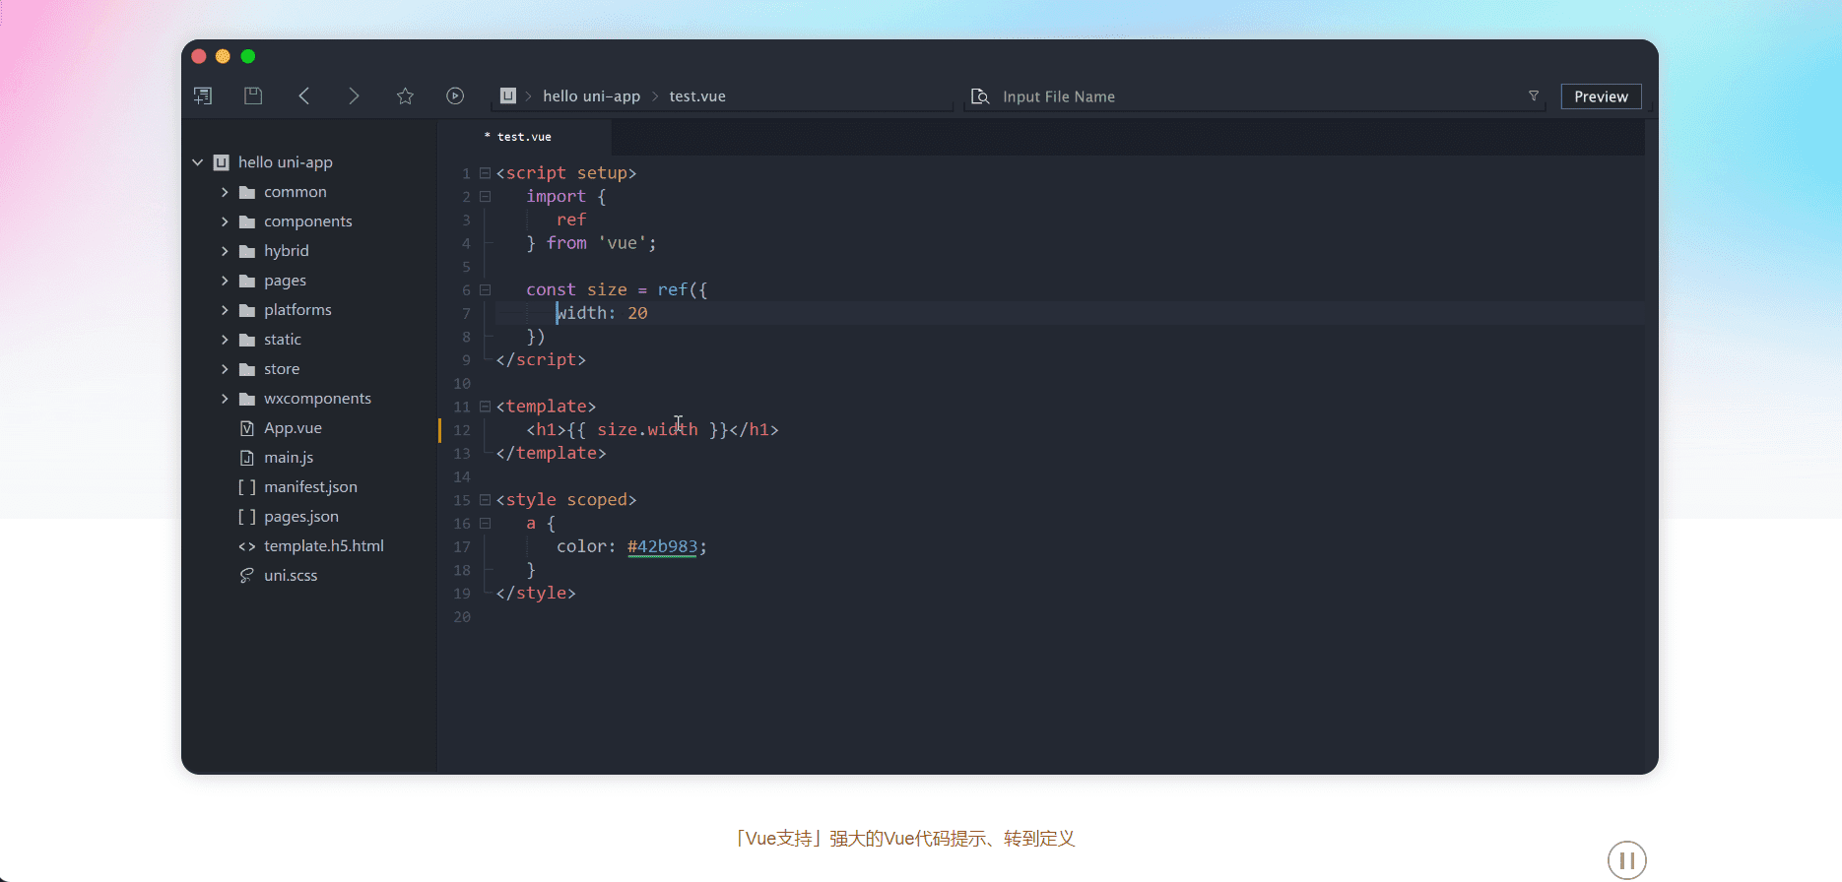Screen dimensions: 1842x882
Task: Open pages.json in the file tree
Action: [x=300, y=517]
